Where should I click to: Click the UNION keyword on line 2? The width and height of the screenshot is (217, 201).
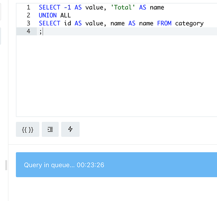[48, 15]
